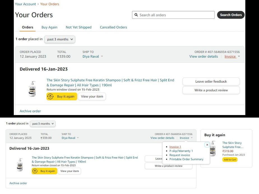Expand Diya Raval address in top order

point(93,57)
